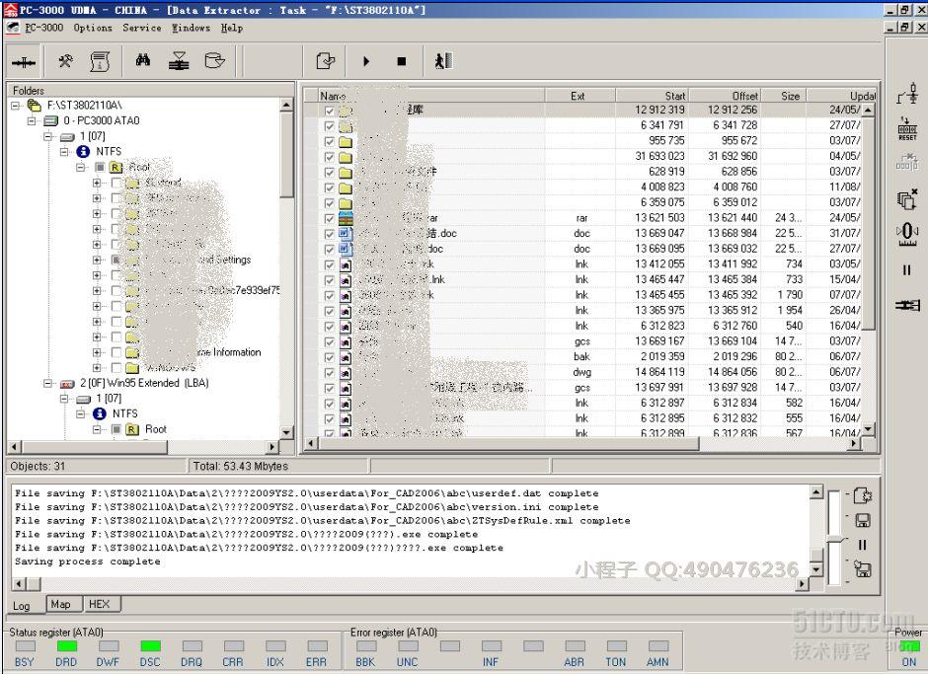Image resolution: width=928 pixels, height=674 pixels.
Task: Open the Options menu
Action: pos(93,28)
